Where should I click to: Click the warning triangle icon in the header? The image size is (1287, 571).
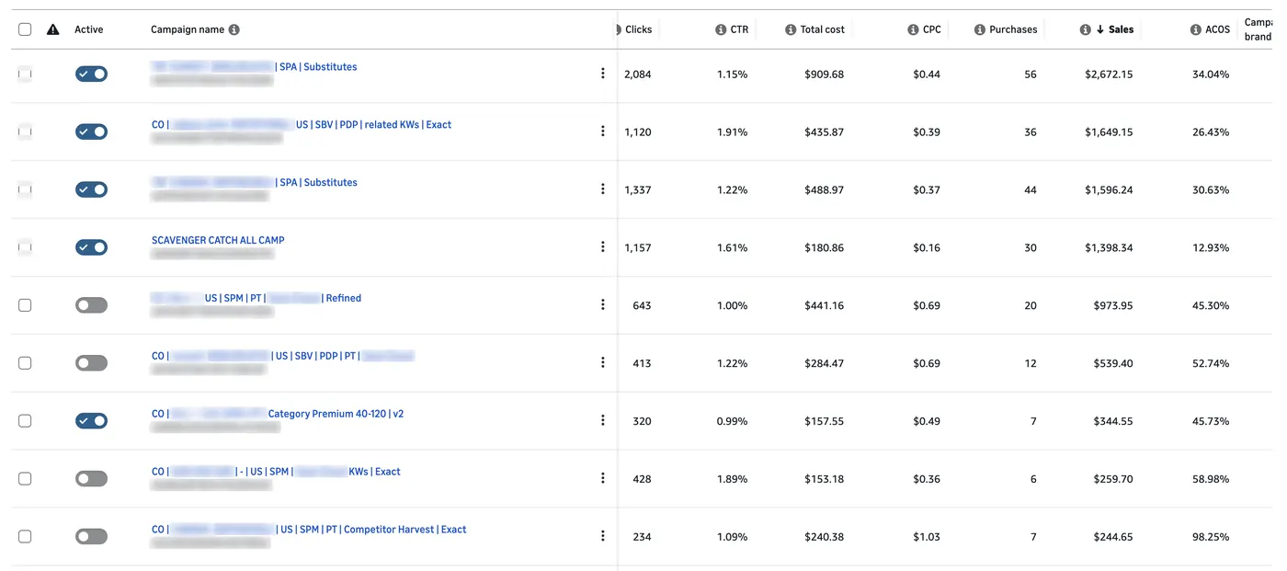(53, 29)
